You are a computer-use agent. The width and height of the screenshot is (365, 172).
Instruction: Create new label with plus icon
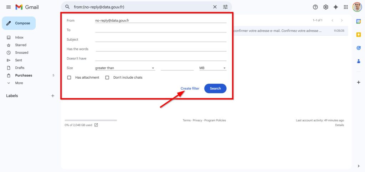(x=53, y=96)
